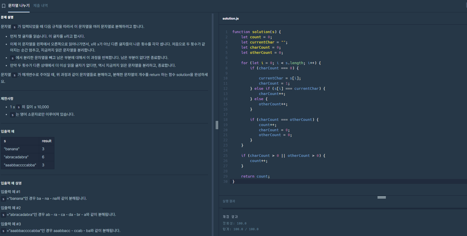
Task: Click the 문제 설명 heading
Action: (7, 17)
